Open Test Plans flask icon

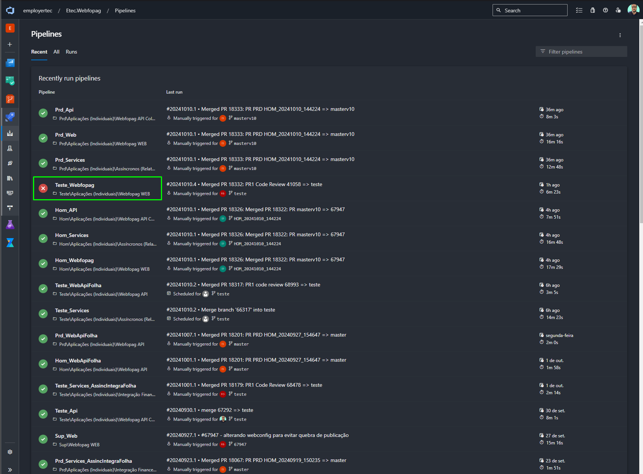[10, 225]
